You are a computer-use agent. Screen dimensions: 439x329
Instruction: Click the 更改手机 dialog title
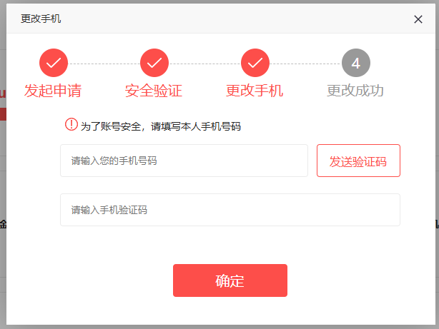point(41,19)
